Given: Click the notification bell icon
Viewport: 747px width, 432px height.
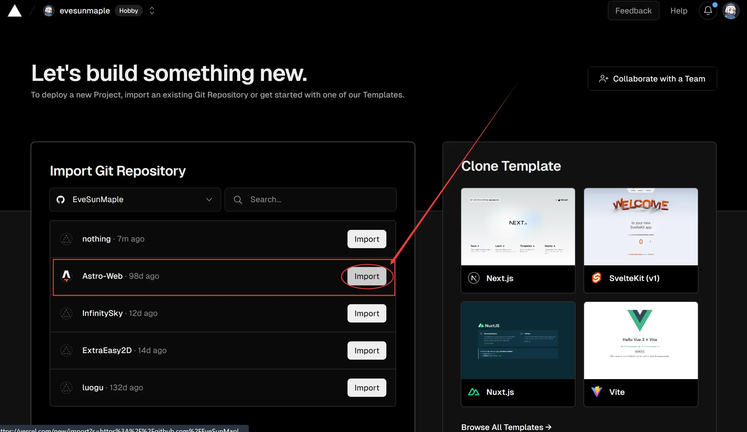Looking at the screenshot, I should 708,10.
